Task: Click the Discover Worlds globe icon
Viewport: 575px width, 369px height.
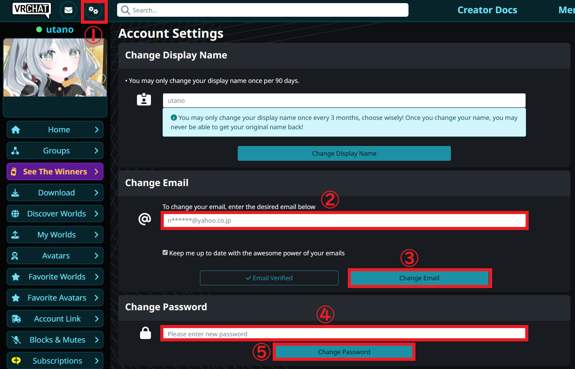Action: click(x=16, y=214)
